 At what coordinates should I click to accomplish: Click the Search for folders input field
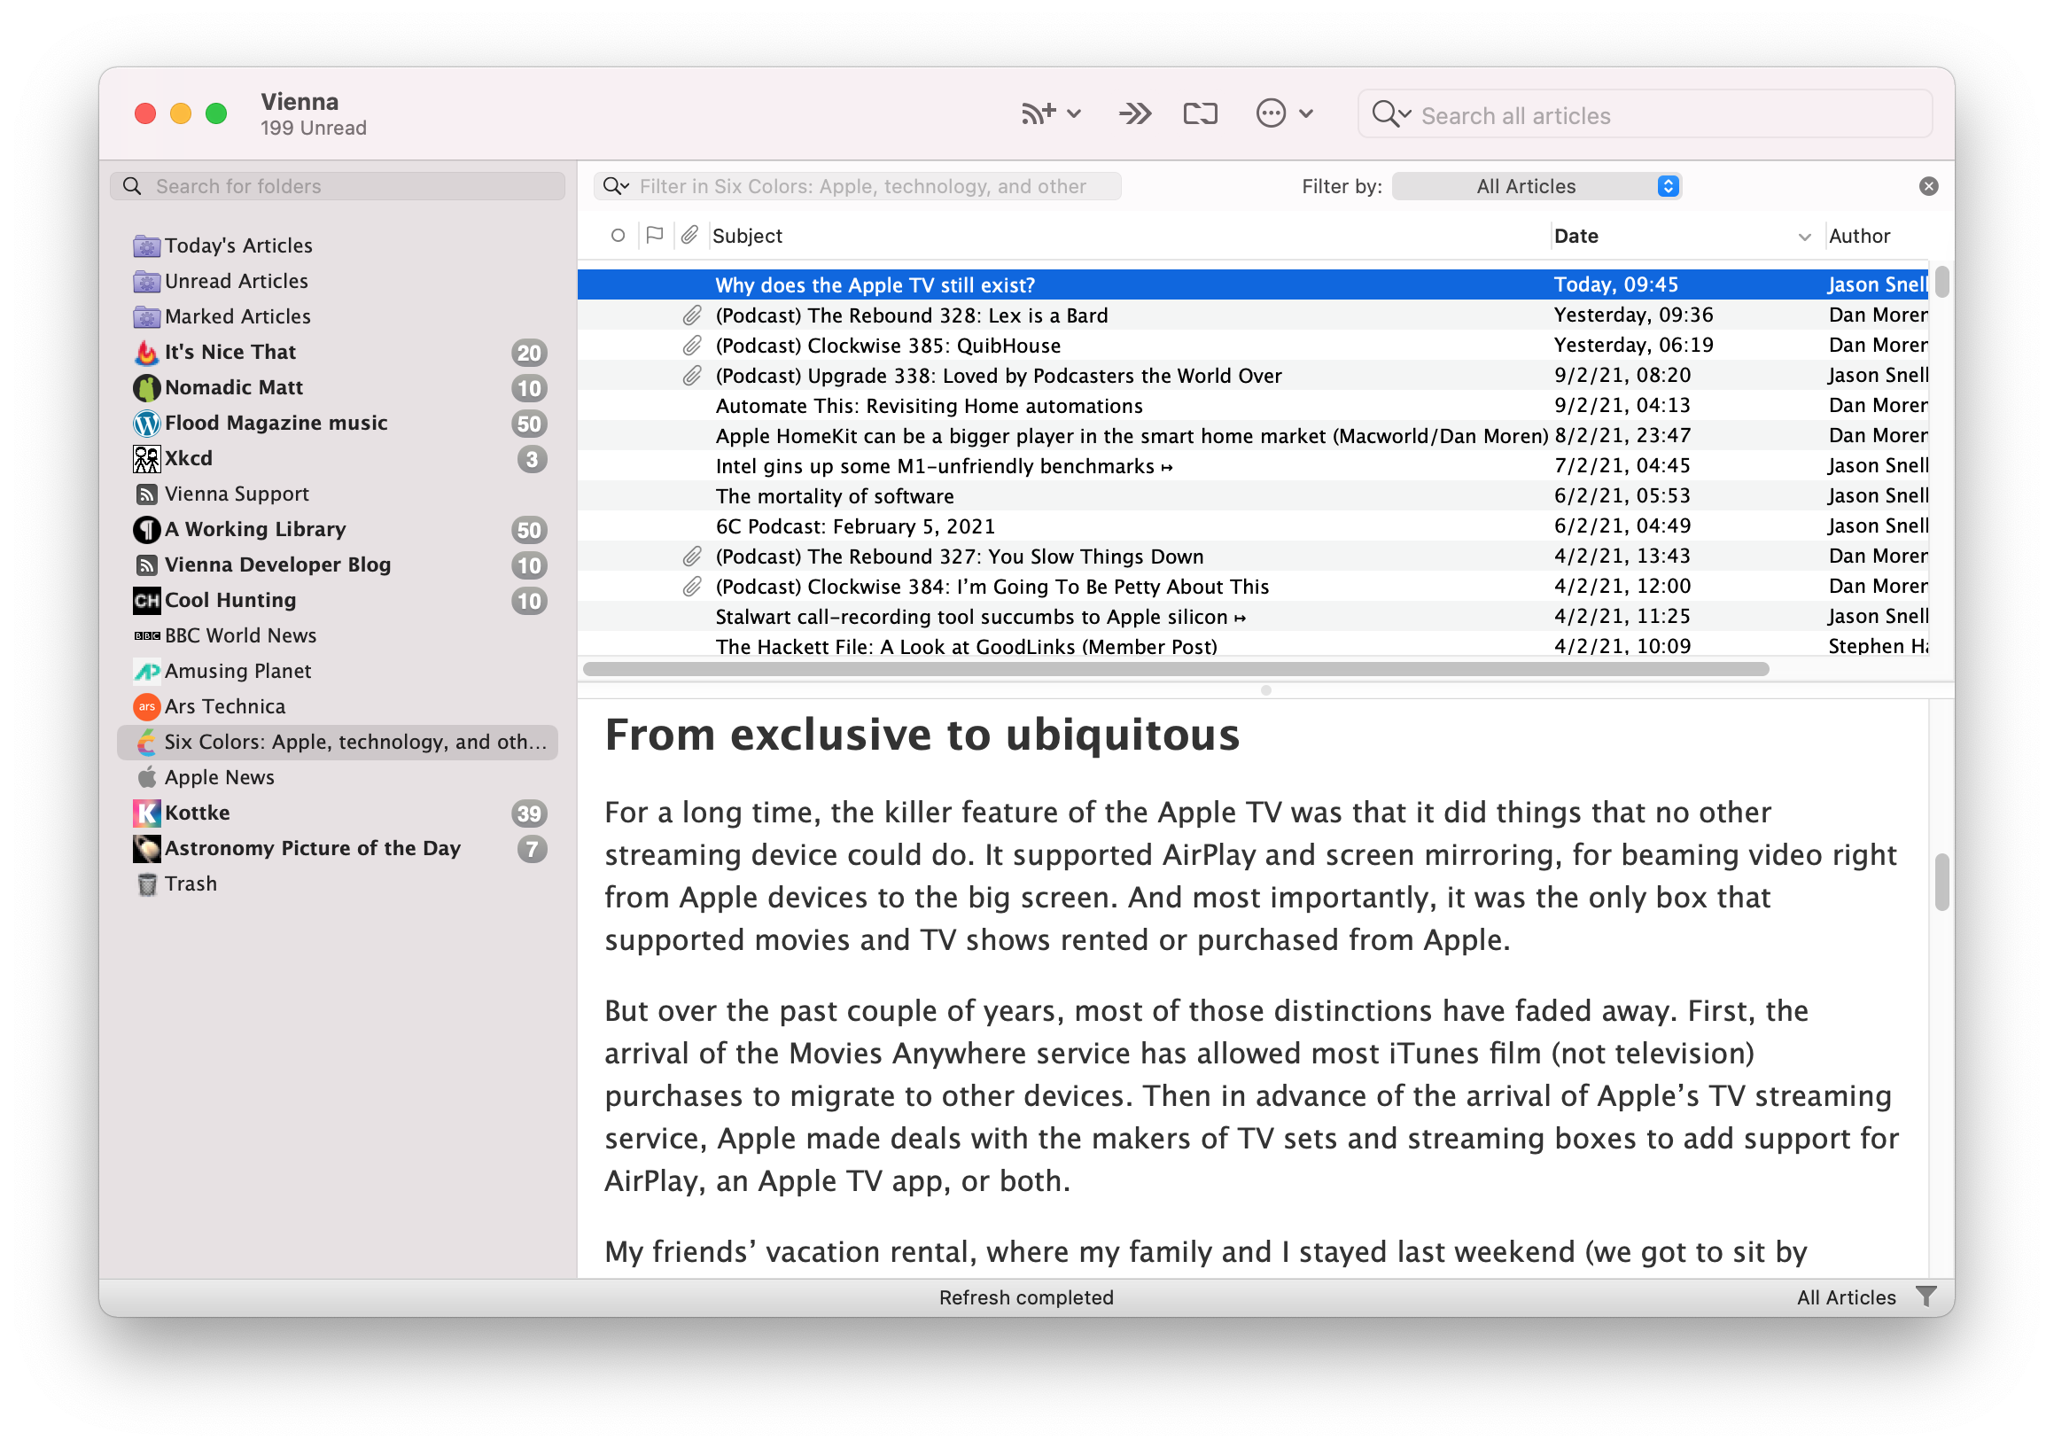[x=340, y=185]
